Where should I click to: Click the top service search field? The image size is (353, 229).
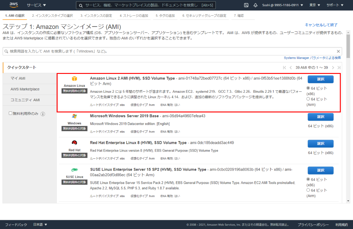click(x=146, y=5)
